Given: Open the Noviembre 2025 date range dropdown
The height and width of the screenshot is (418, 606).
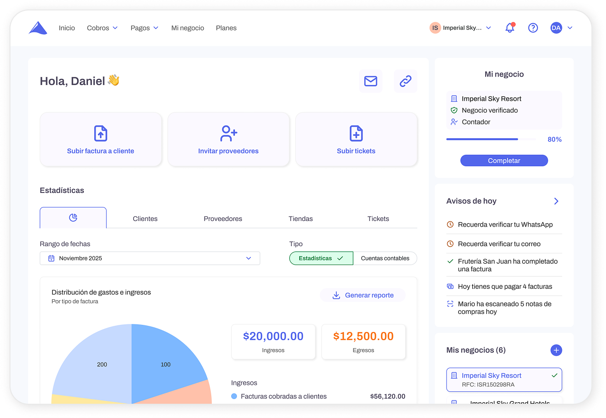Looking at the screenshot, I should pos(150,258).
